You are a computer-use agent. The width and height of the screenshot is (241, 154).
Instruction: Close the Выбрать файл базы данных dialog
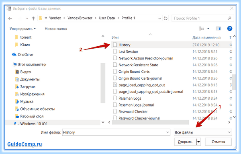point(232,8)
